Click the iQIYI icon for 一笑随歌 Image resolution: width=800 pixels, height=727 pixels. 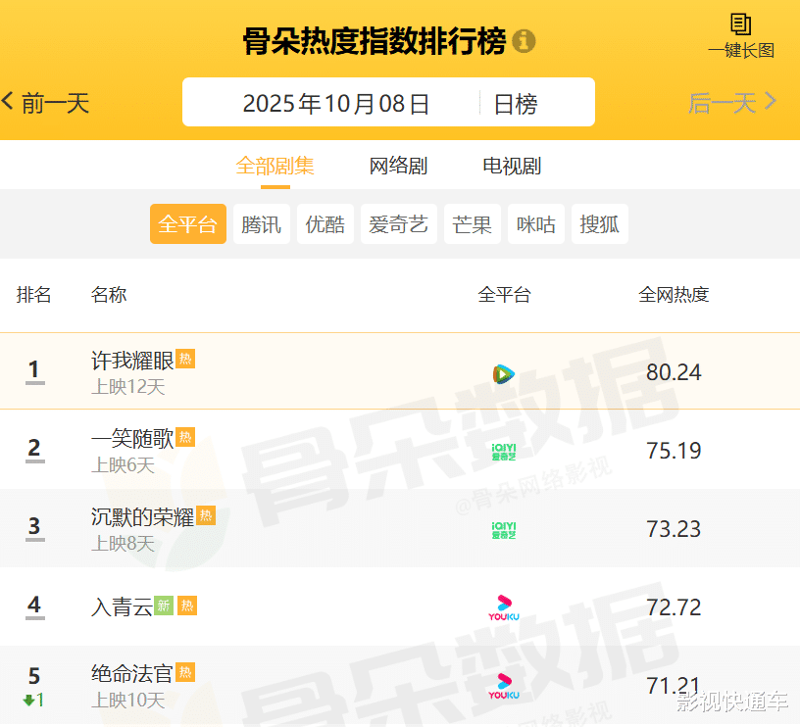point(504,453)
